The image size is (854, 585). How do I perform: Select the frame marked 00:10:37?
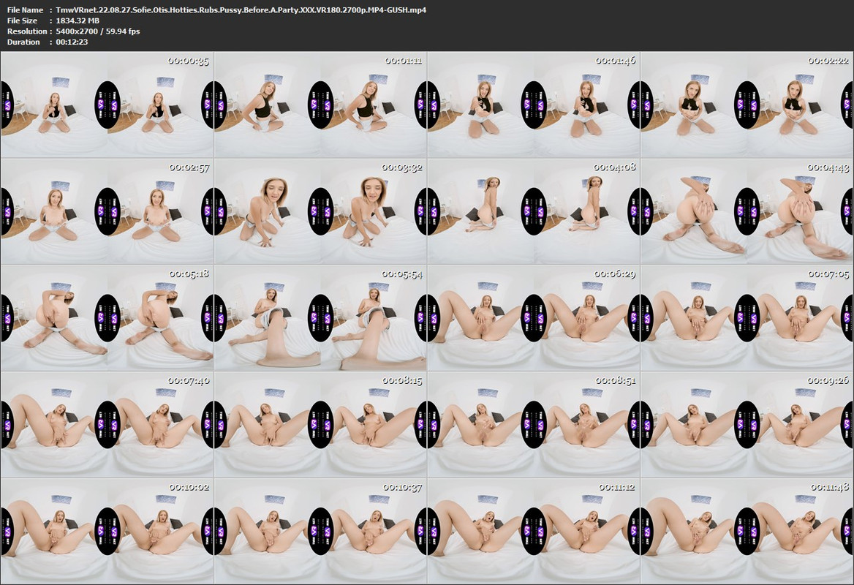point(320,532)
